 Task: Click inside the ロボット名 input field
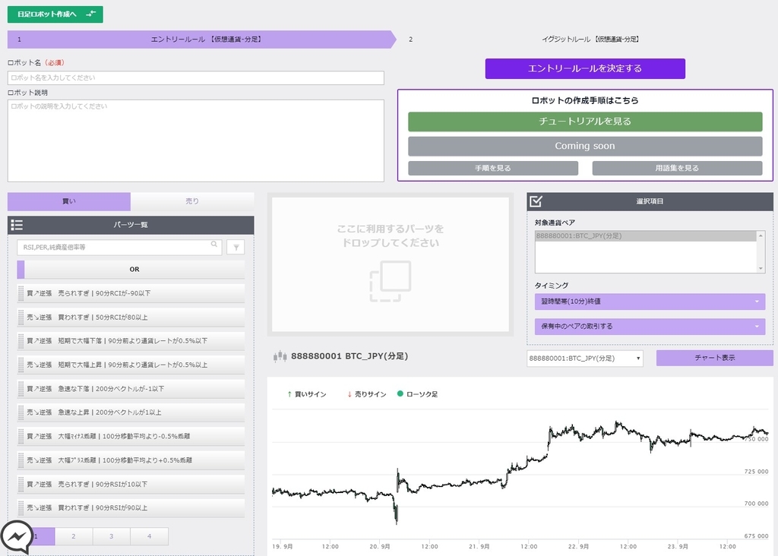[194, 77]
